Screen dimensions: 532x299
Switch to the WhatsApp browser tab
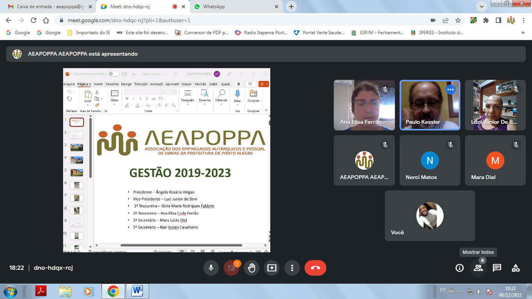point(236,7)
